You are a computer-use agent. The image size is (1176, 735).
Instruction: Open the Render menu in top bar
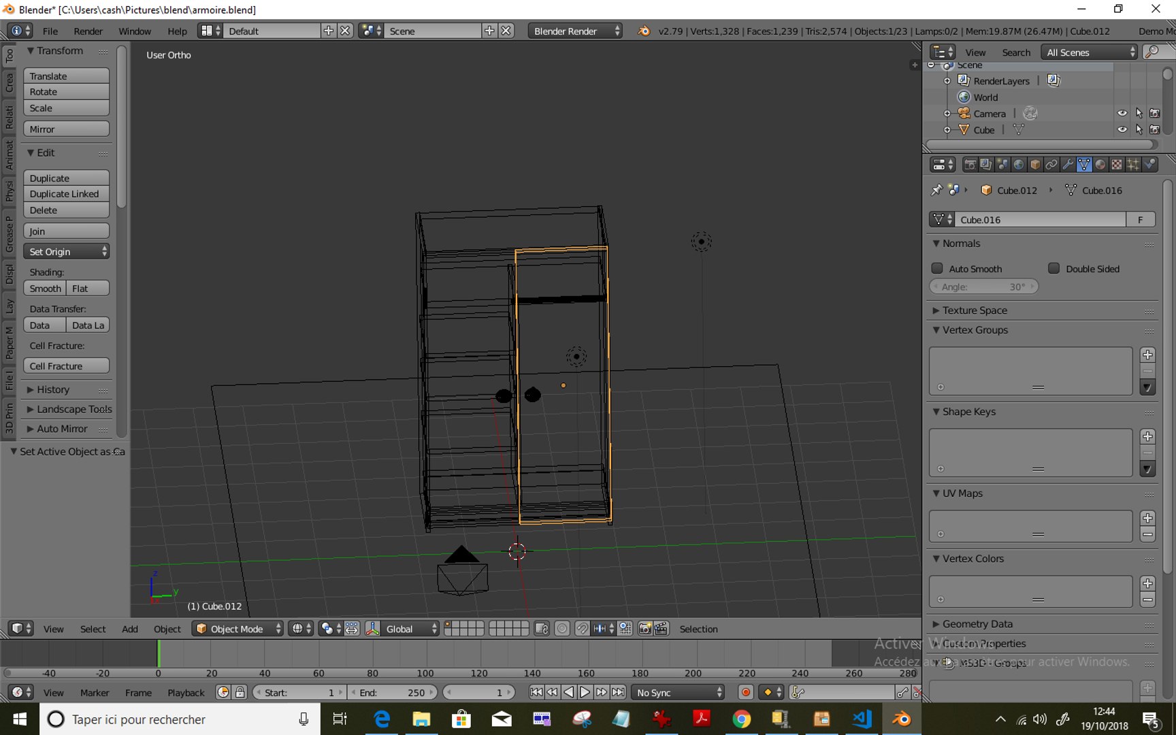tap(88, 31)
